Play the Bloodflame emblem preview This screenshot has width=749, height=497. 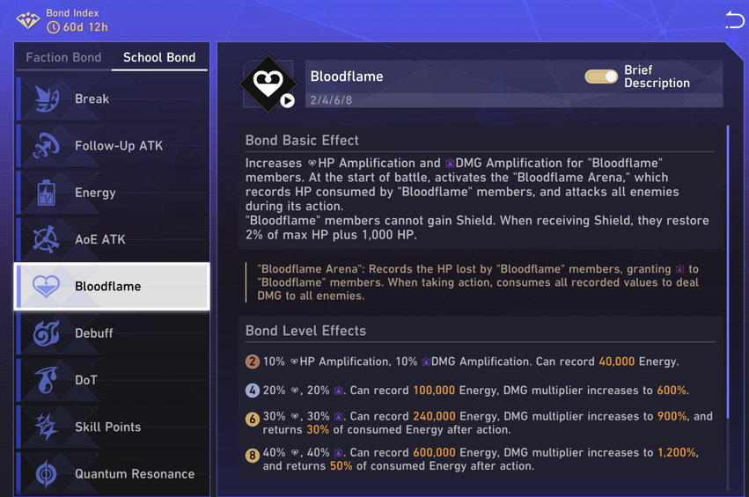(287, 100)
